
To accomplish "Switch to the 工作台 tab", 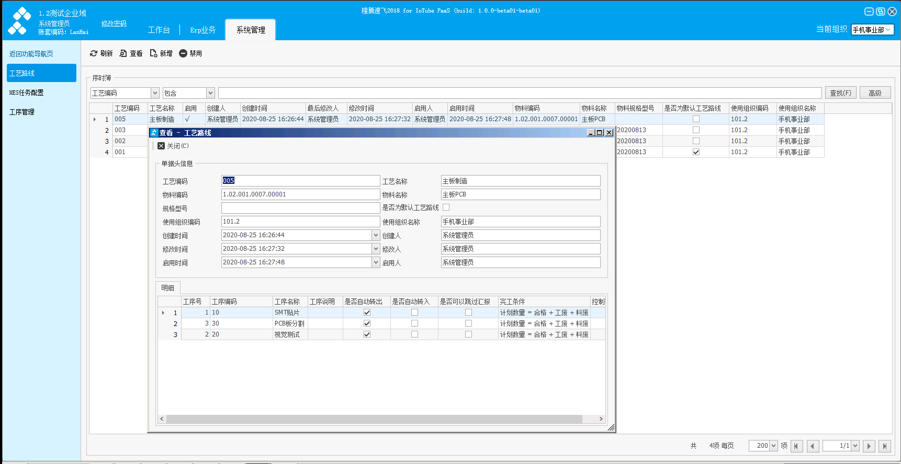I will point(159,30).
